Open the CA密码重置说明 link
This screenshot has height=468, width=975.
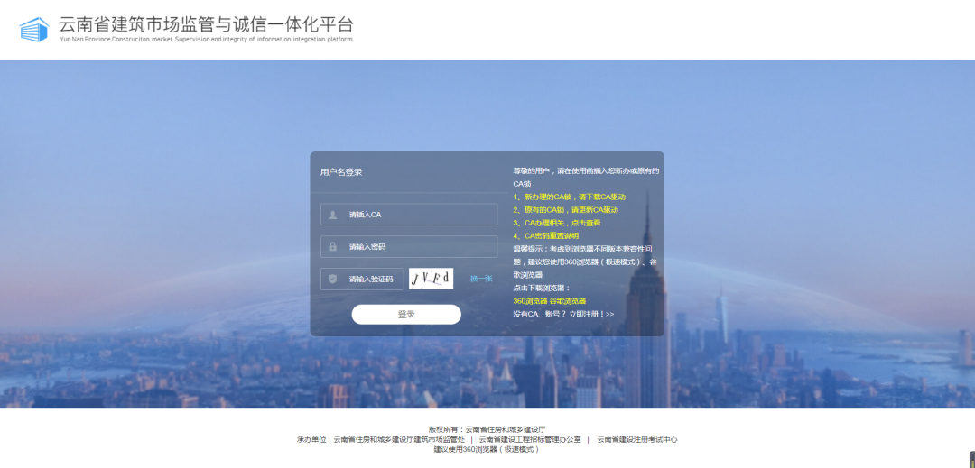(546, 236)
